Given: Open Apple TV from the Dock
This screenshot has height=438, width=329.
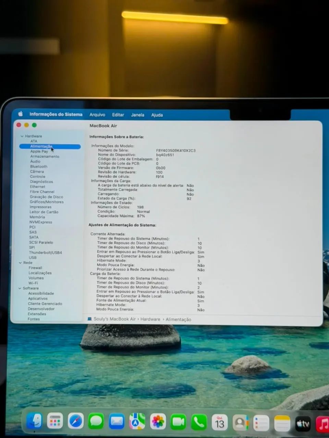Looking at the screenshot, I should (303, 424).
